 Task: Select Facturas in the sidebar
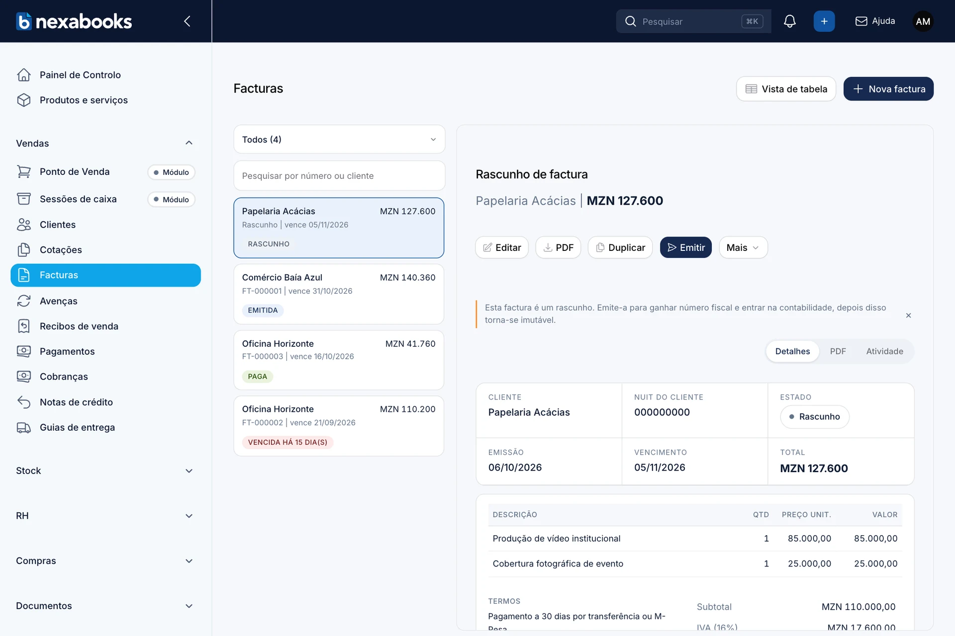[105, 275]
